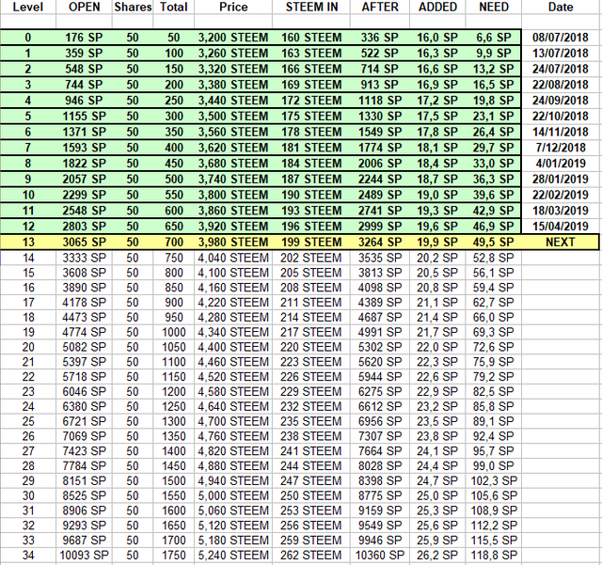This screenshot has width=602, height=565.
Task: Select 24,1 SP ADDED cell
Action: pos(437,451)
